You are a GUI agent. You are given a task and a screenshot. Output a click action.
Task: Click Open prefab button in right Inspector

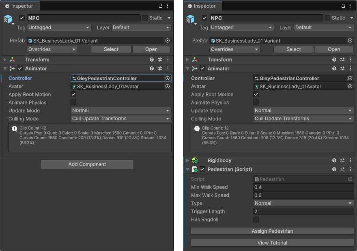pyautogui.click(x=334, y=49)
